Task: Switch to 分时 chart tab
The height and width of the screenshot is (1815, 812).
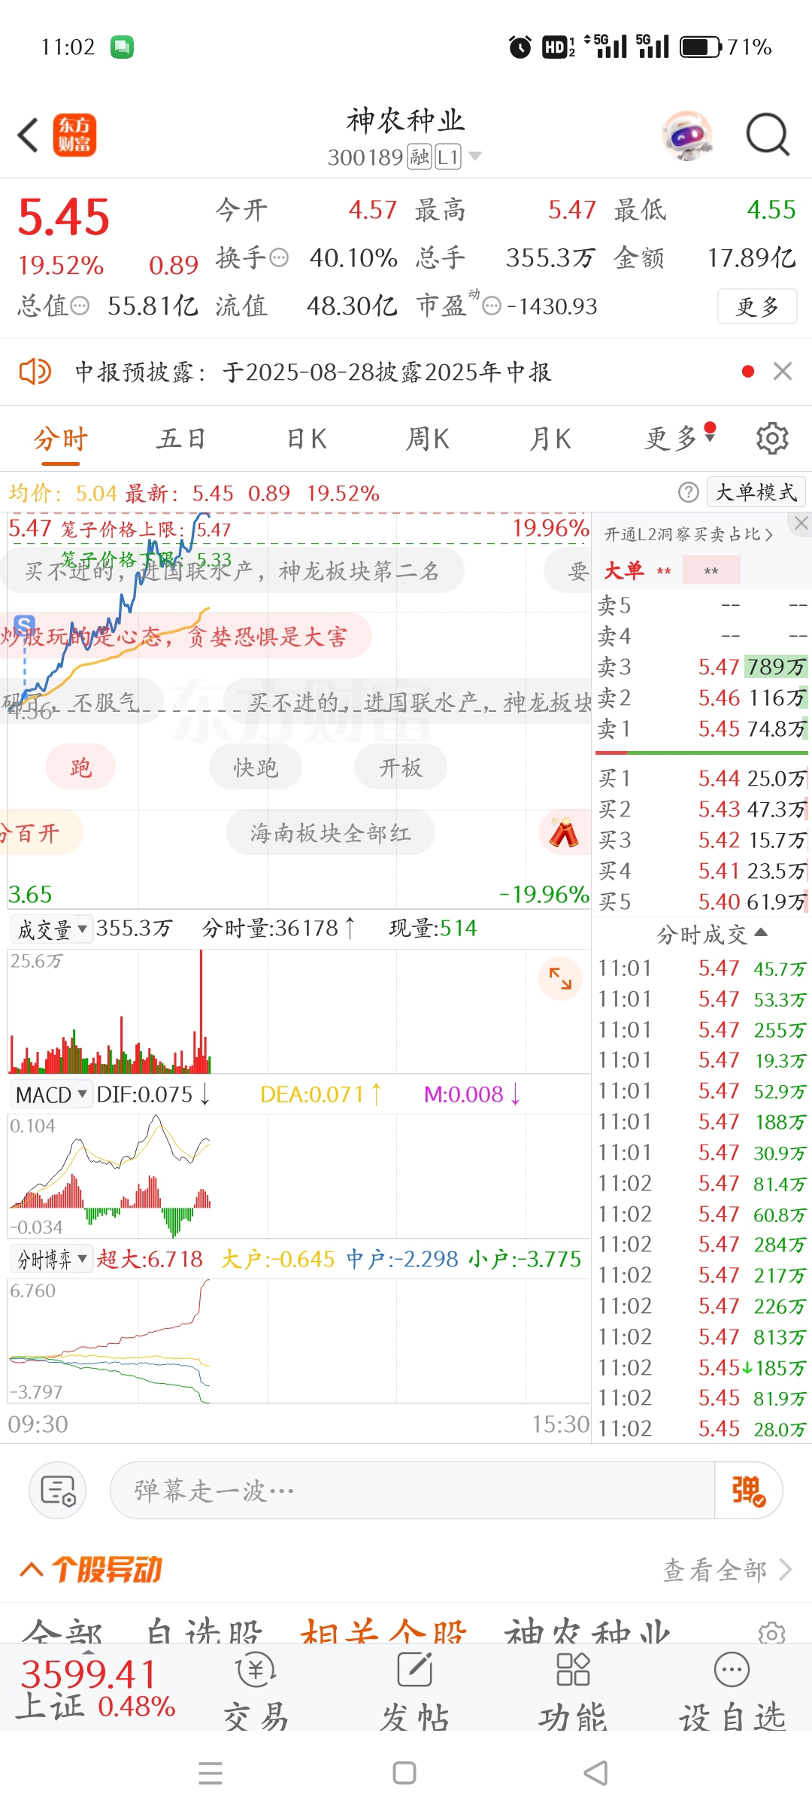Action: pyautogui.click(x=61, y=439)
